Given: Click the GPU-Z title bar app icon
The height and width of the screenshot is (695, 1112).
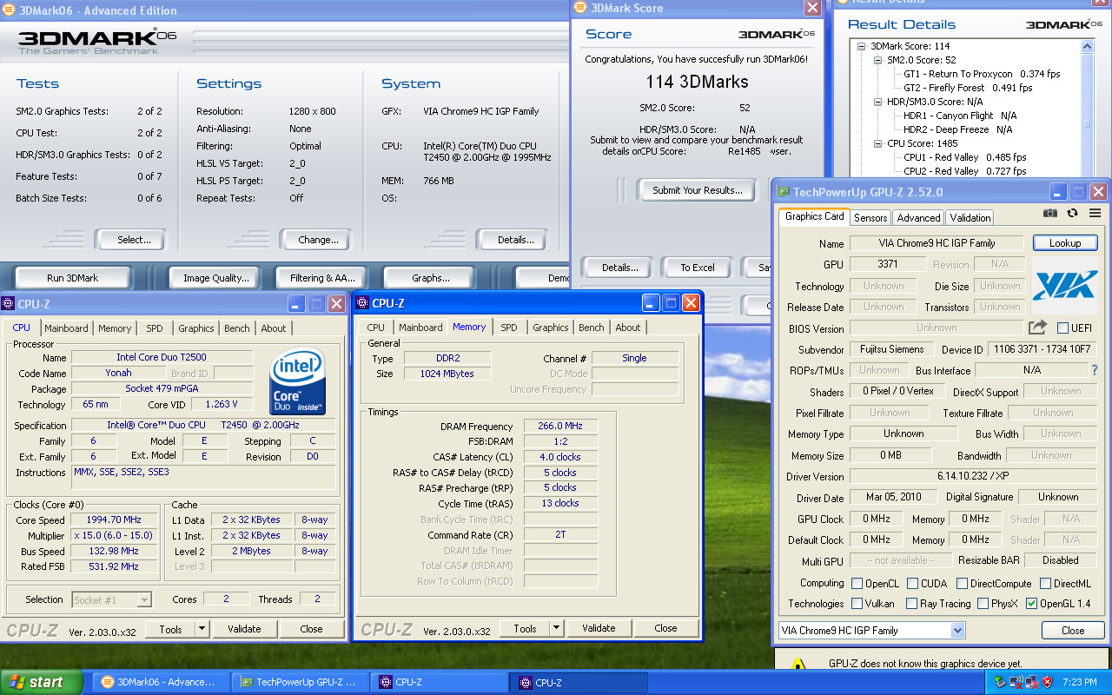Looking at the screenshot, I should pos(783,192).
